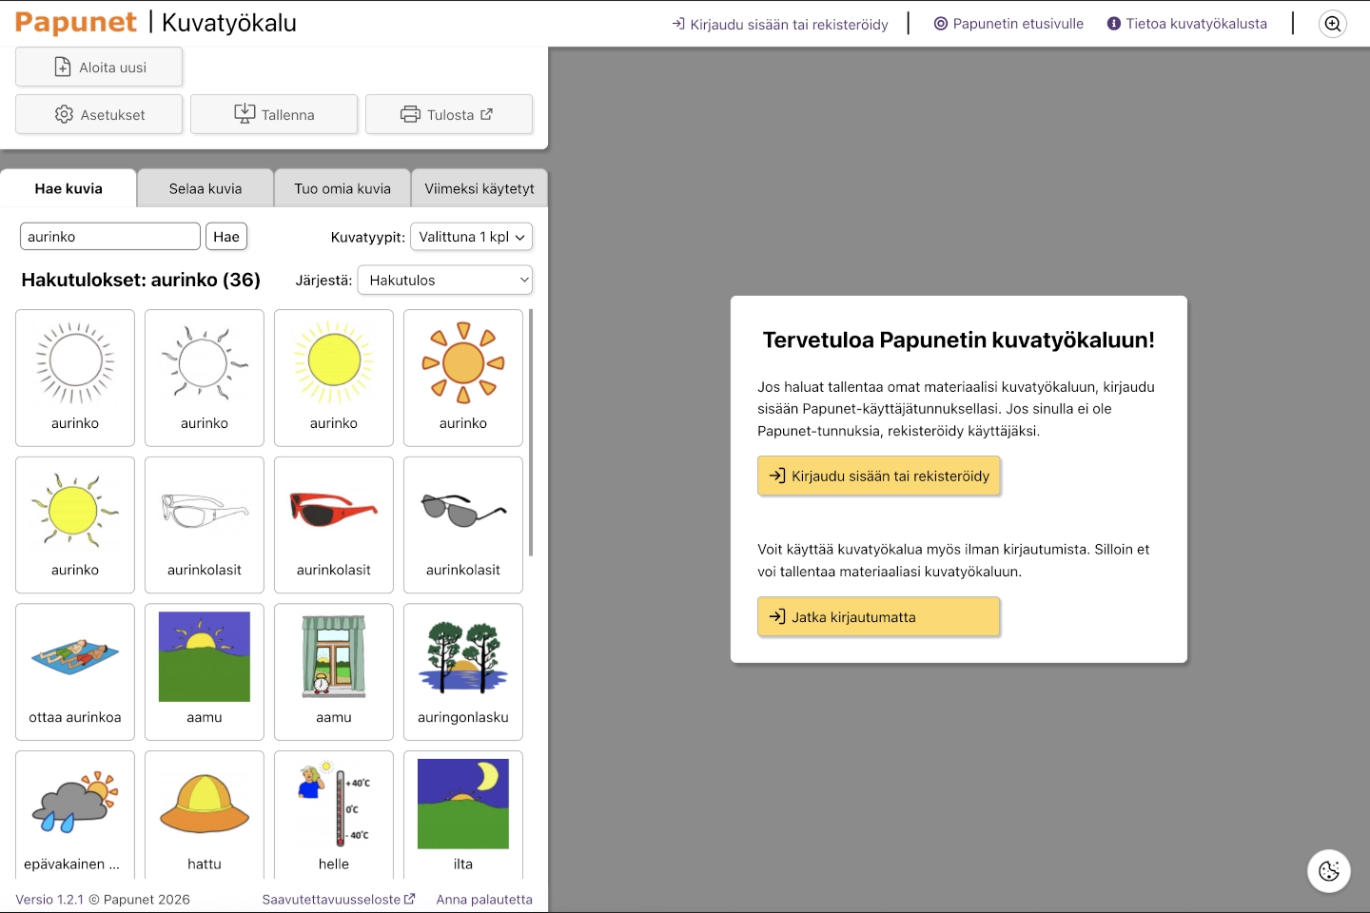Open the Järjestä sort order dropdown
This screenshot has height=913, width=1370.
445,280
